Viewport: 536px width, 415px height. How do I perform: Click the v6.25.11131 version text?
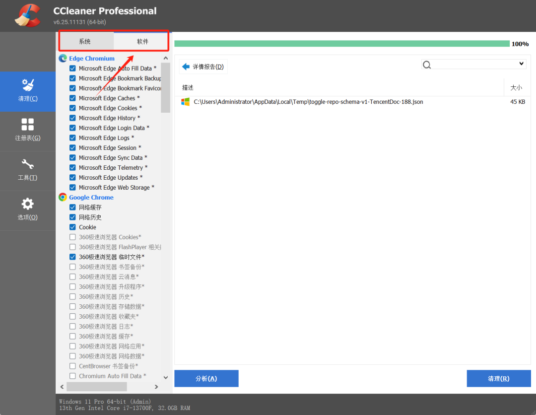pos(79,22)
